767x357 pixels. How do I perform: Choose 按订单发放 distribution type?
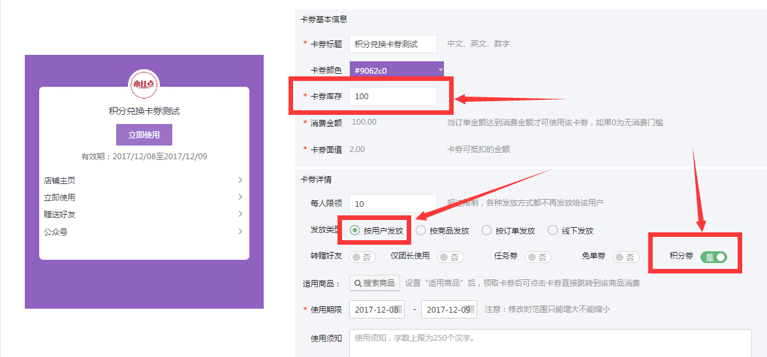click(x=486, y=230)
